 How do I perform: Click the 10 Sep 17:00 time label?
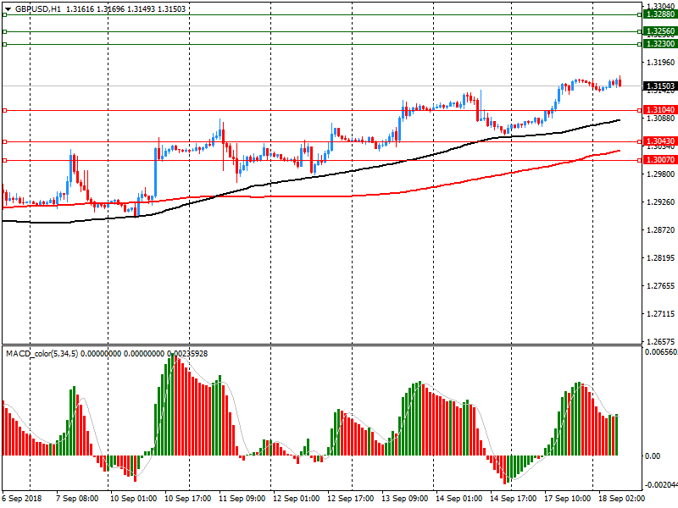coord(187,499)
